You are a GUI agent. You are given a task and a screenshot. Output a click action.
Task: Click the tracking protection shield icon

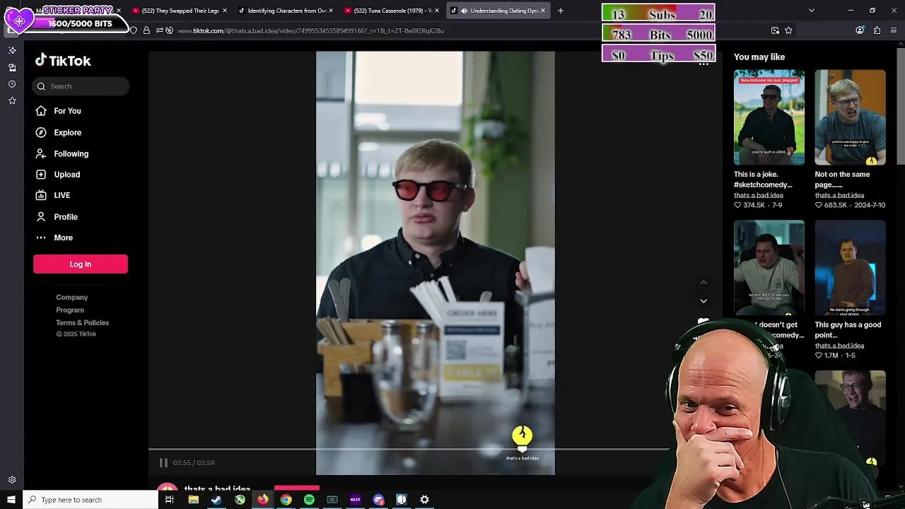(133, 30)
